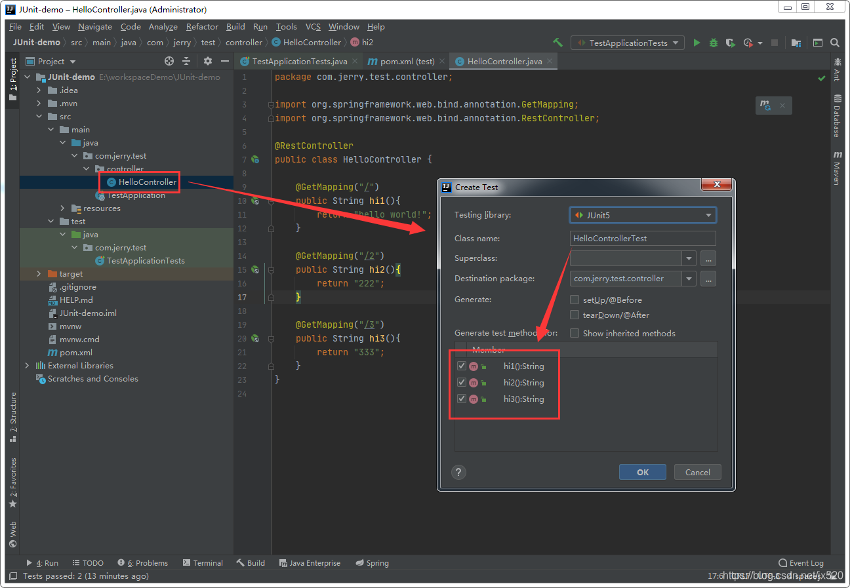Uncheck the hi1():String method checkbox
850x588 pixels.
(x=462, y=366)
